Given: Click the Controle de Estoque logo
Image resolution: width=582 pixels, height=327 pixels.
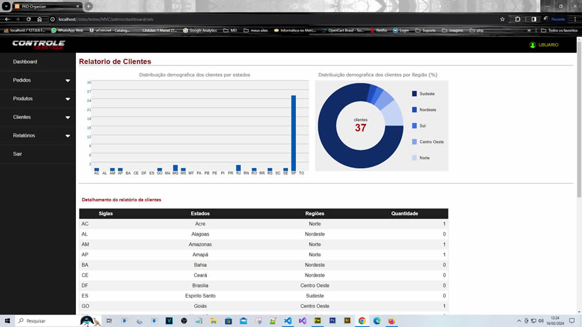Looking at the screenshot, I should [39, 45].
